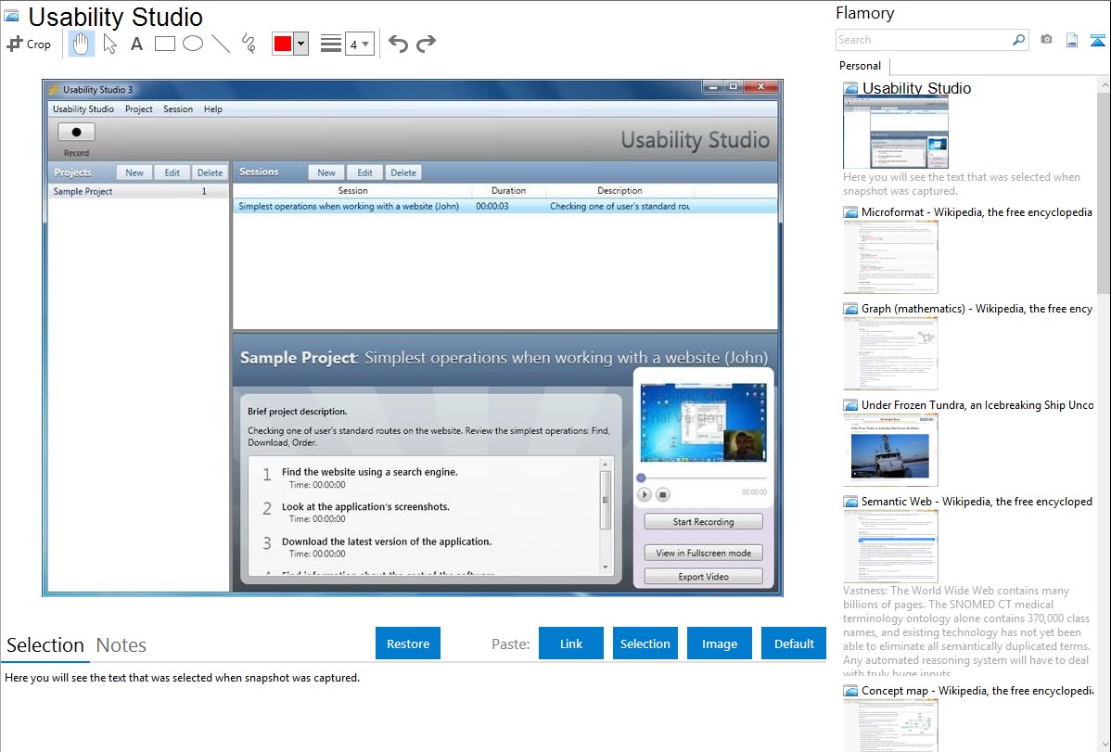Viewport: 1111px width, 752px height.
Task: Click Edit in the Projects panel
Action: coord(172,172)
